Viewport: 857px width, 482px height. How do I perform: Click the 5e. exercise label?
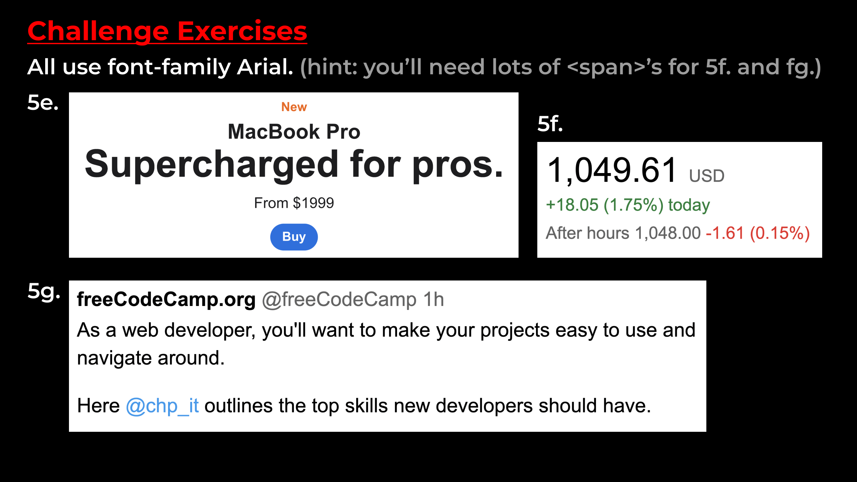tap(43, 102)
